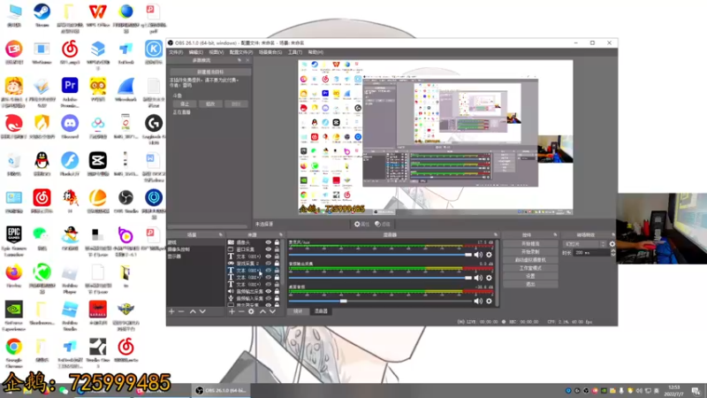Toggle visibility eye of the camera source
The image size is (707, 398).
(269, 242)
